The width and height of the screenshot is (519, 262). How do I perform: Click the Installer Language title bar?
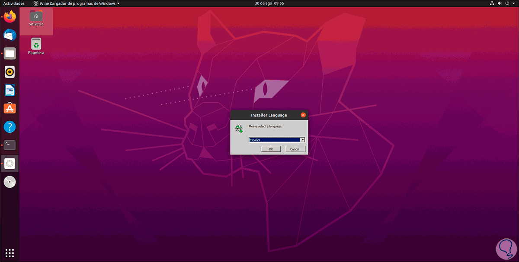tap(269, 115)
